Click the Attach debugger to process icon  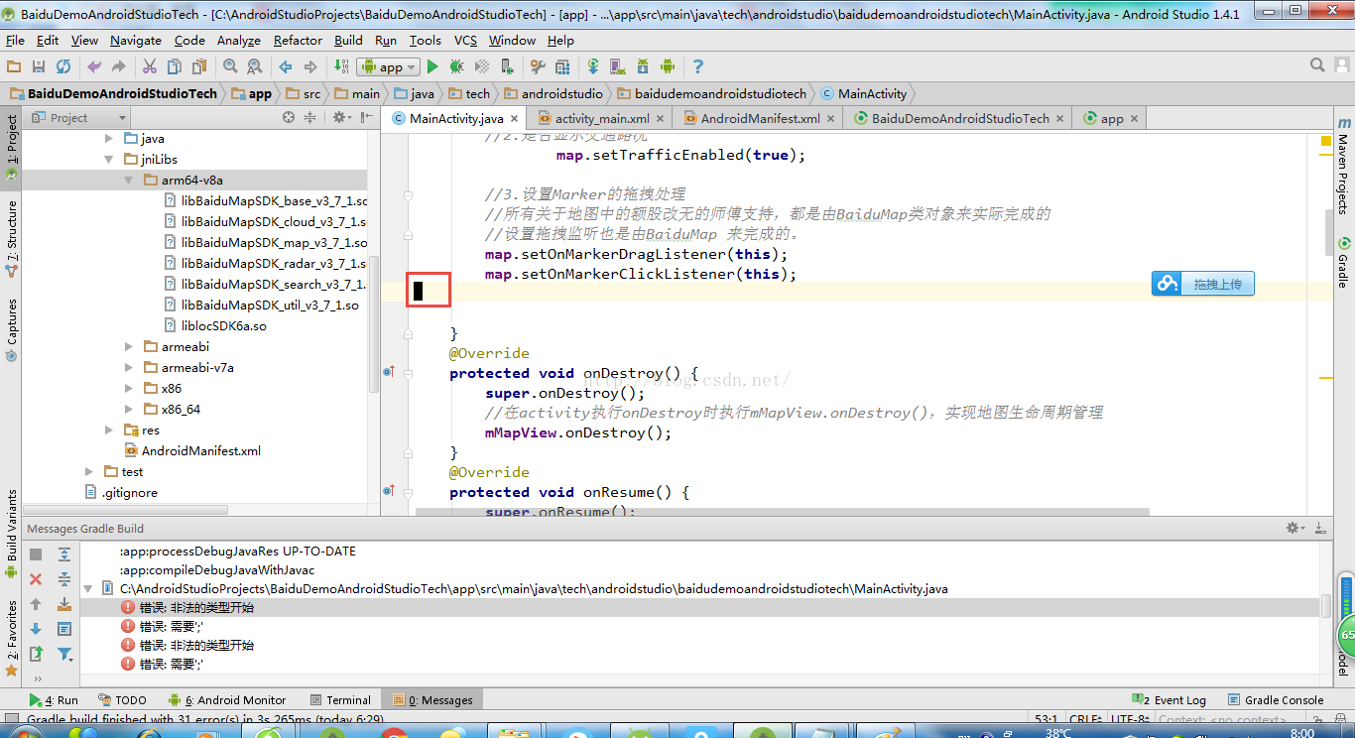point(507,66)
